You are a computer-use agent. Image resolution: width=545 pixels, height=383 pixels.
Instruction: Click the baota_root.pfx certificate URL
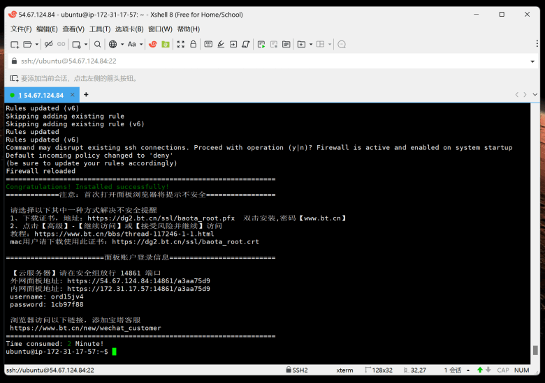pyautogui.click(x=161, y=218)
